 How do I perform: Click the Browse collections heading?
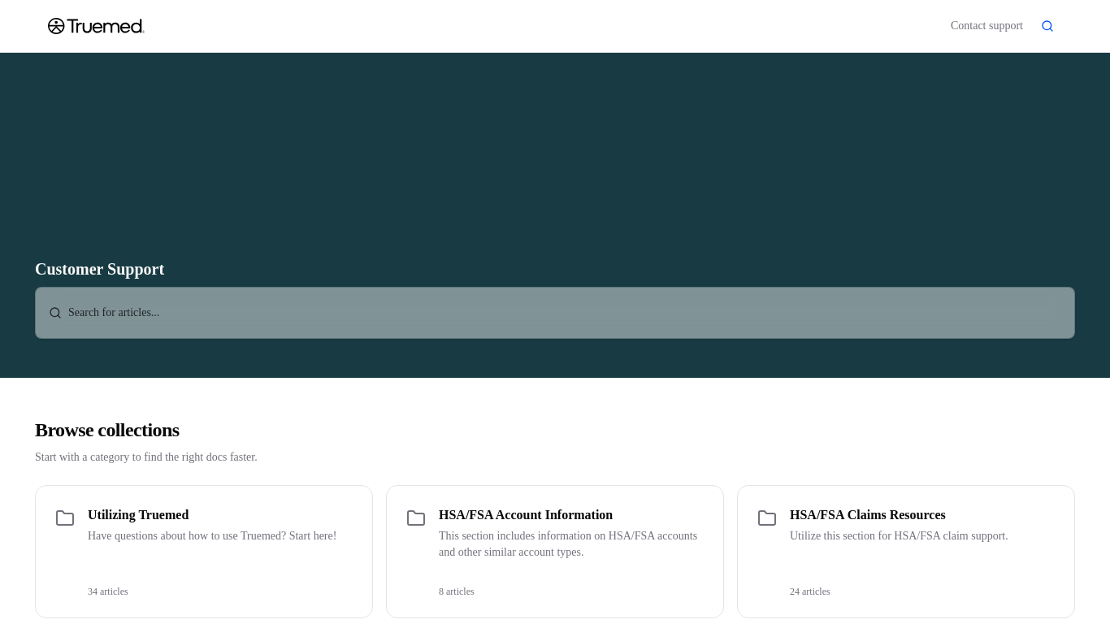coord(107,430)
